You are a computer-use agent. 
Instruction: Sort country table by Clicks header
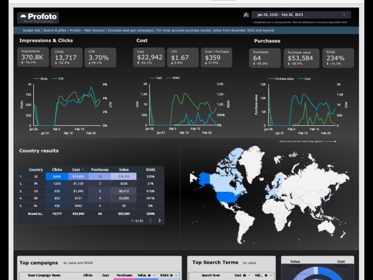(x=57, y=170)
